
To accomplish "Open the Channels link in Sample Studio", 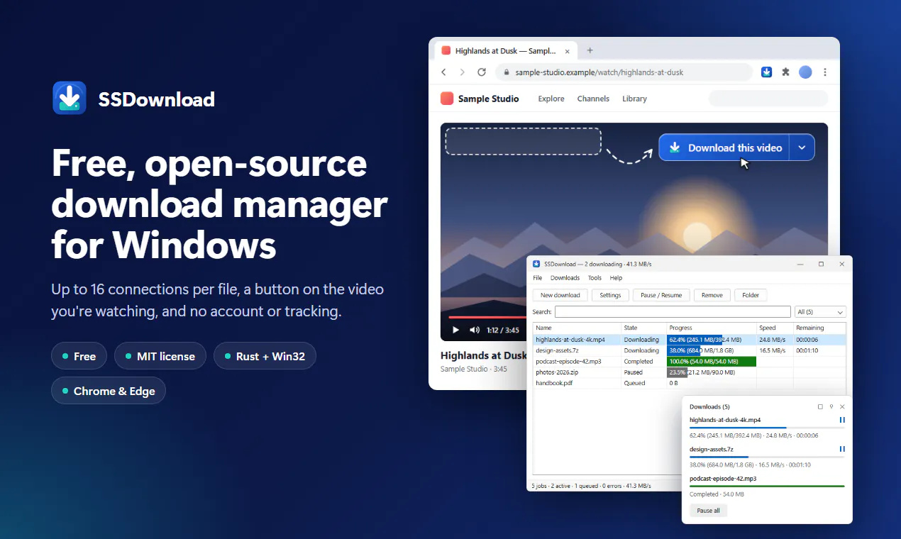I will click(x=593, y=99).
